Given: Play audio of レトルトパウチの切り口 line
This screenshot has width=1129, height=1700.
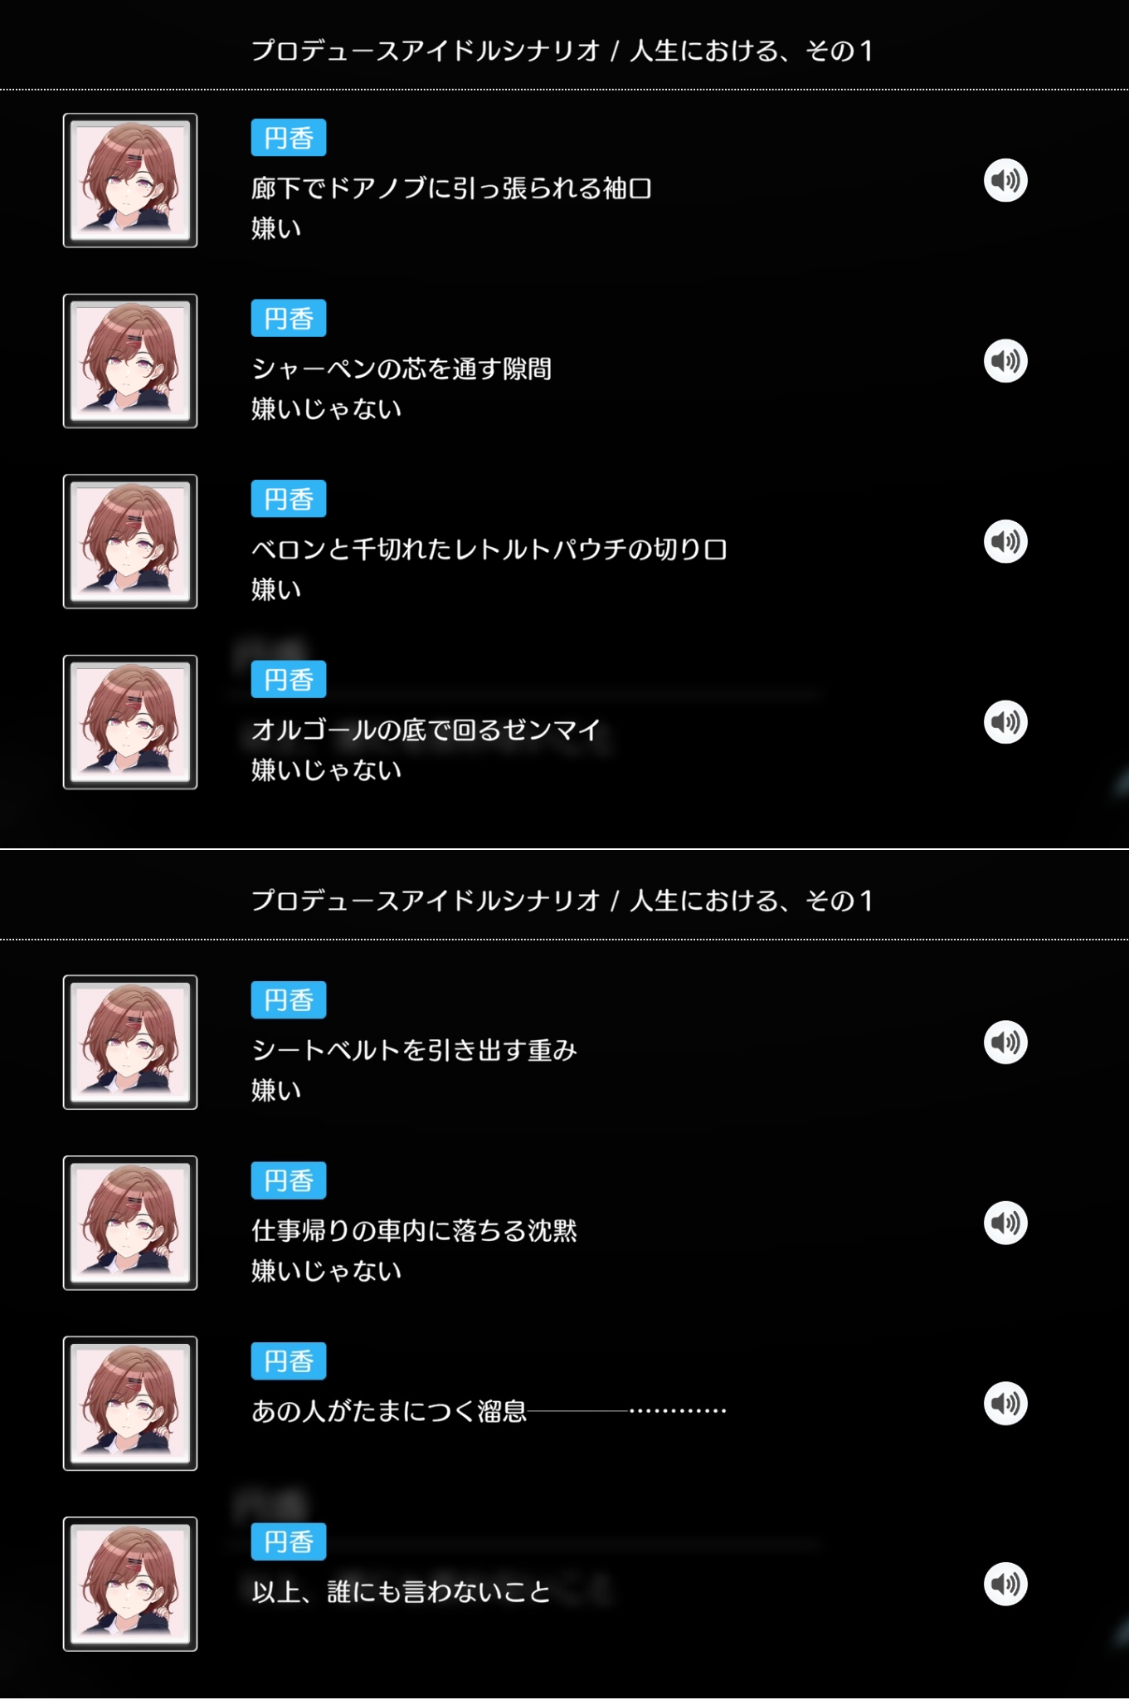Looking at the screenshot, I should (1005, 541).
